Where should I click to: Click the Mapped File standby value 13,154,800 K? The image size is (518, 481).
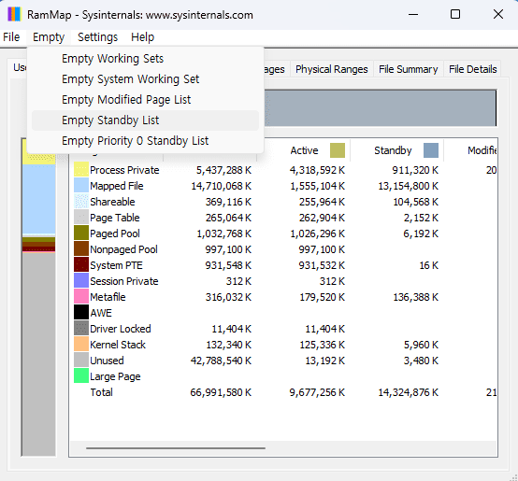coord(408,186)
